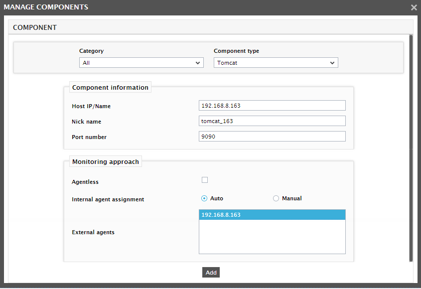Open the Category dropdown
Screen dimensions: 421x289
(141, 63)
